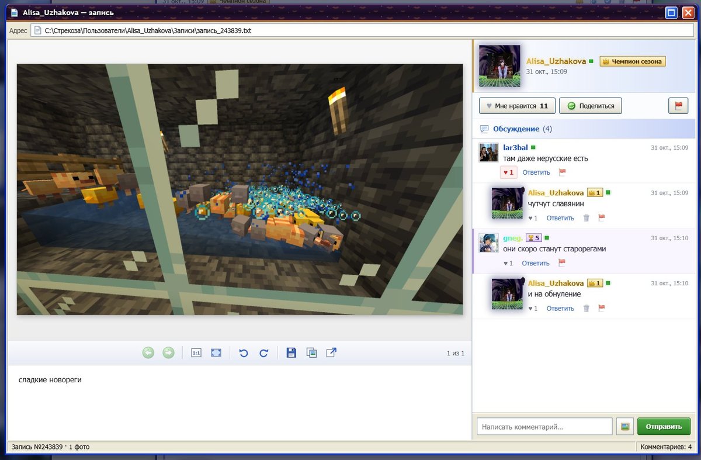Image resolution: width=701 pixels, height=460 pixels.
Task: Toggle the "Мне нравится" like on the post
Action: 517,106
